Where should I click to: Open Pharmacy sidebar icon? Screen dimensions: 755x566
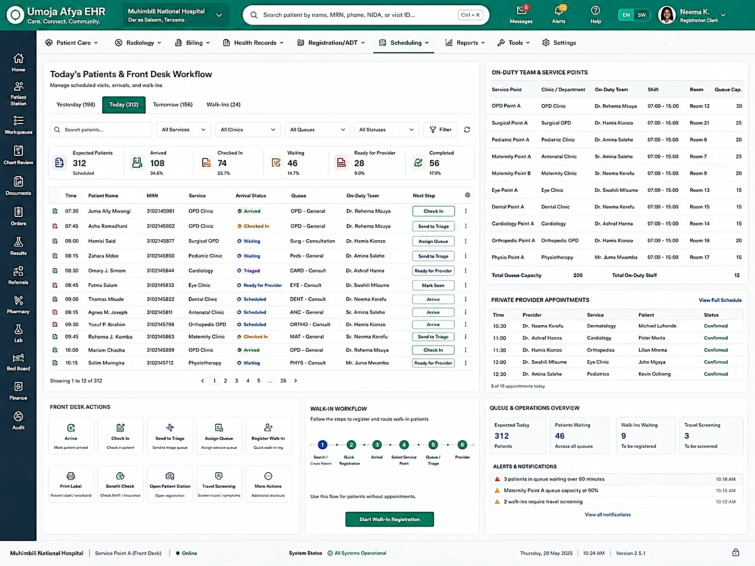point(18,304)
